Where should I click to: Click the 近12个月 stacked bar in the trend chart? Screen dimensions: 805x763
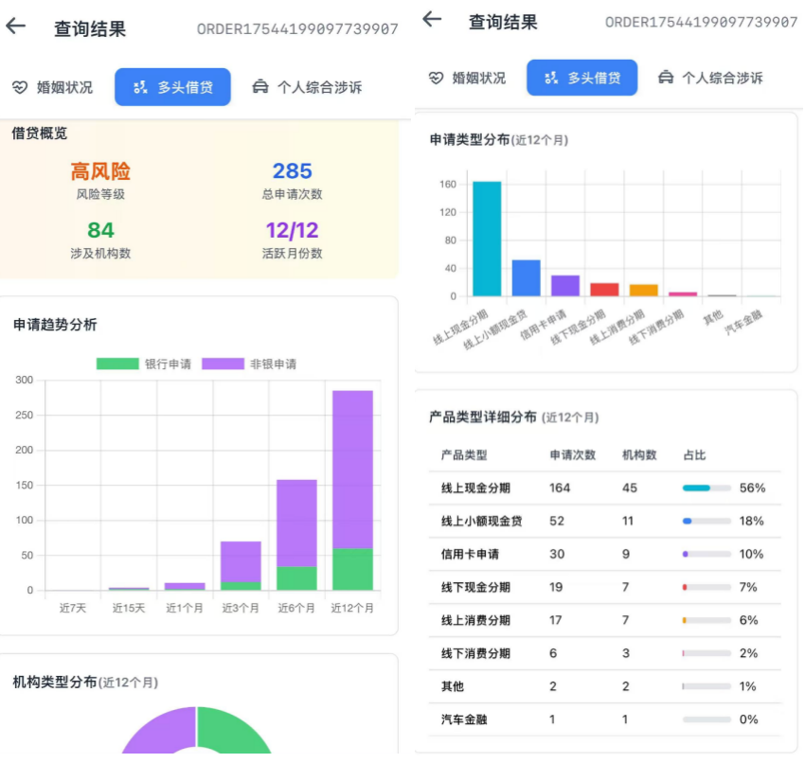click(x=352, y=490)
